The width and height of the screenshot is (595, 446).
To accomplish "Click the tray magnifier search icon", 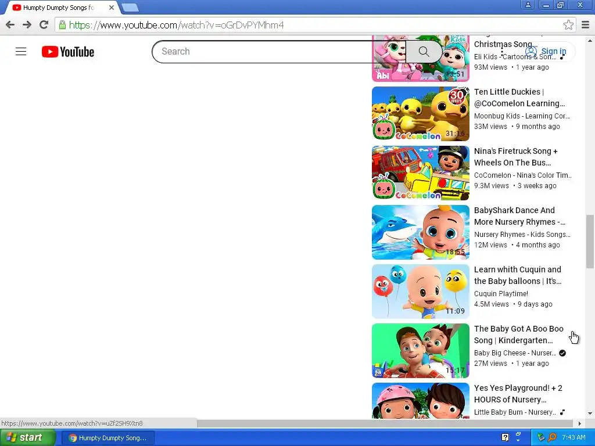I will (x=552, y=437).
